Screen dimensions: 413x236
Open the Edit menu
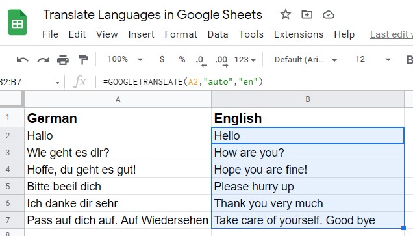point(77,34)
